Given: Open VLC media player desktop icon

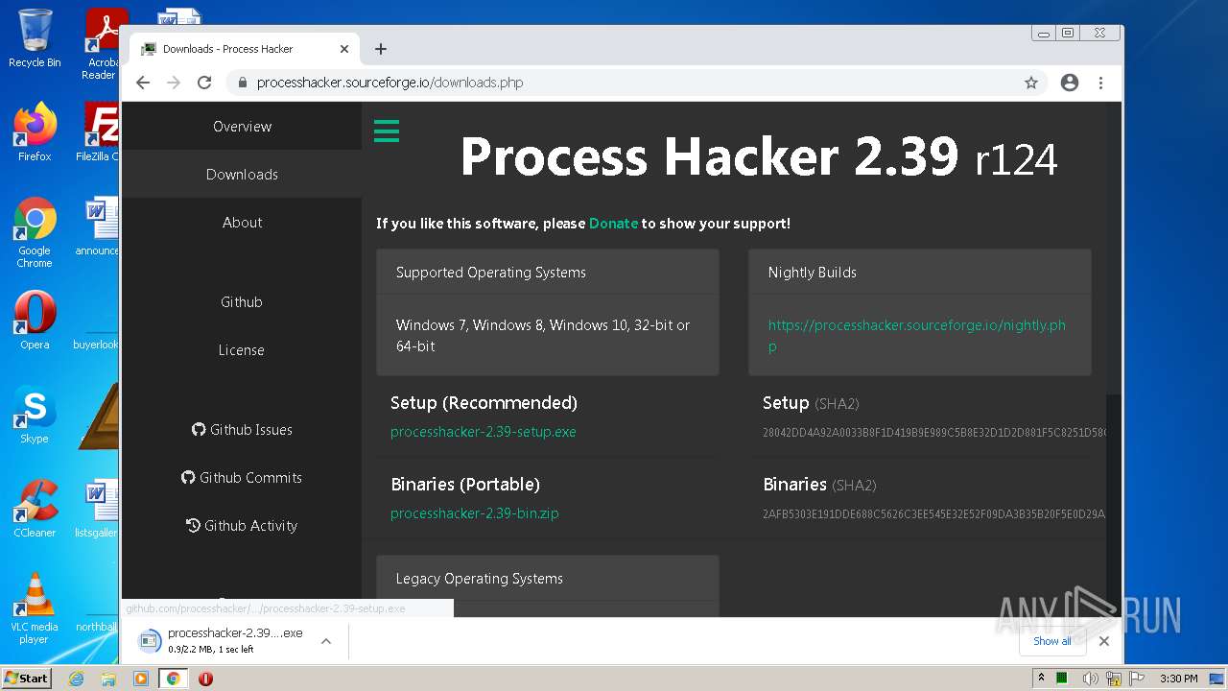Looking at the screenshot, I should point(35,608).
